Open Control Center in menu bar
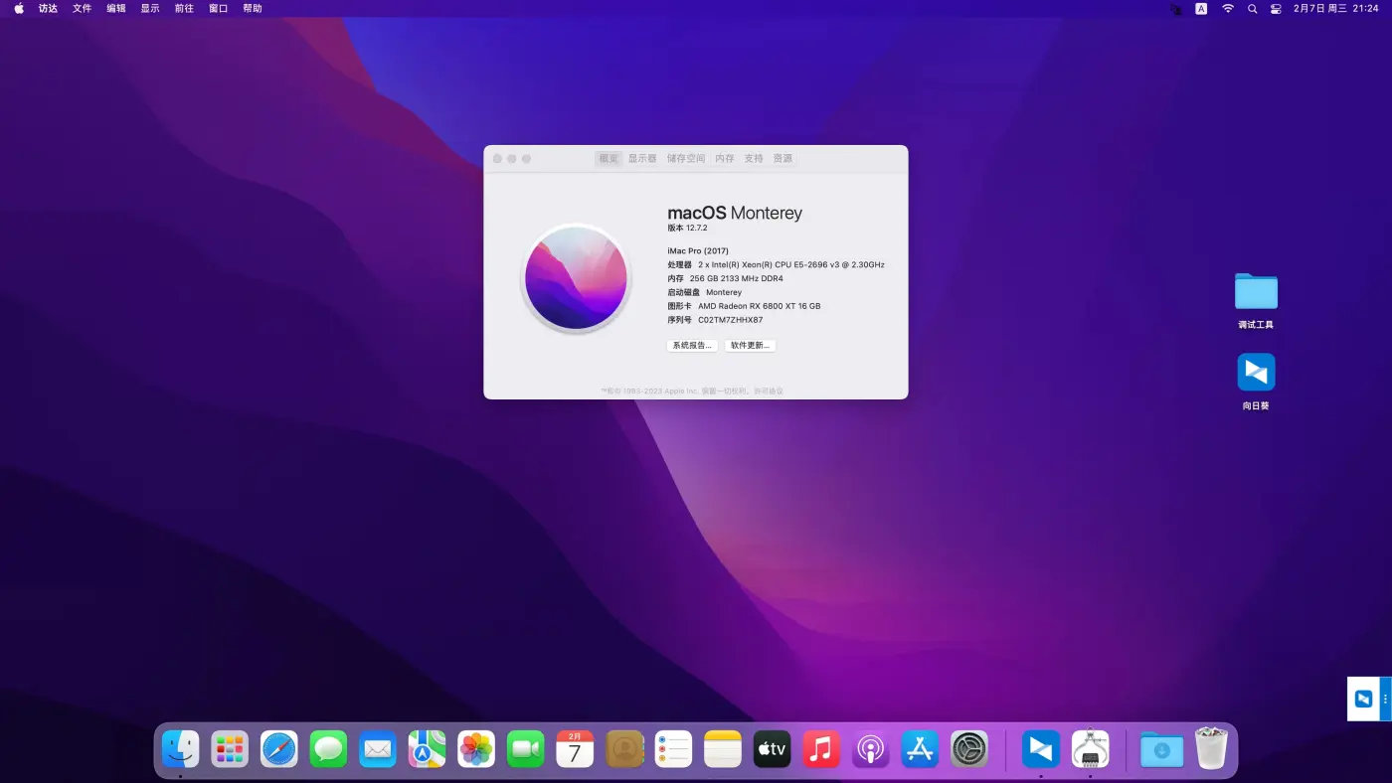This screenshot has width=1392, height=783. tap(1276, 9)
